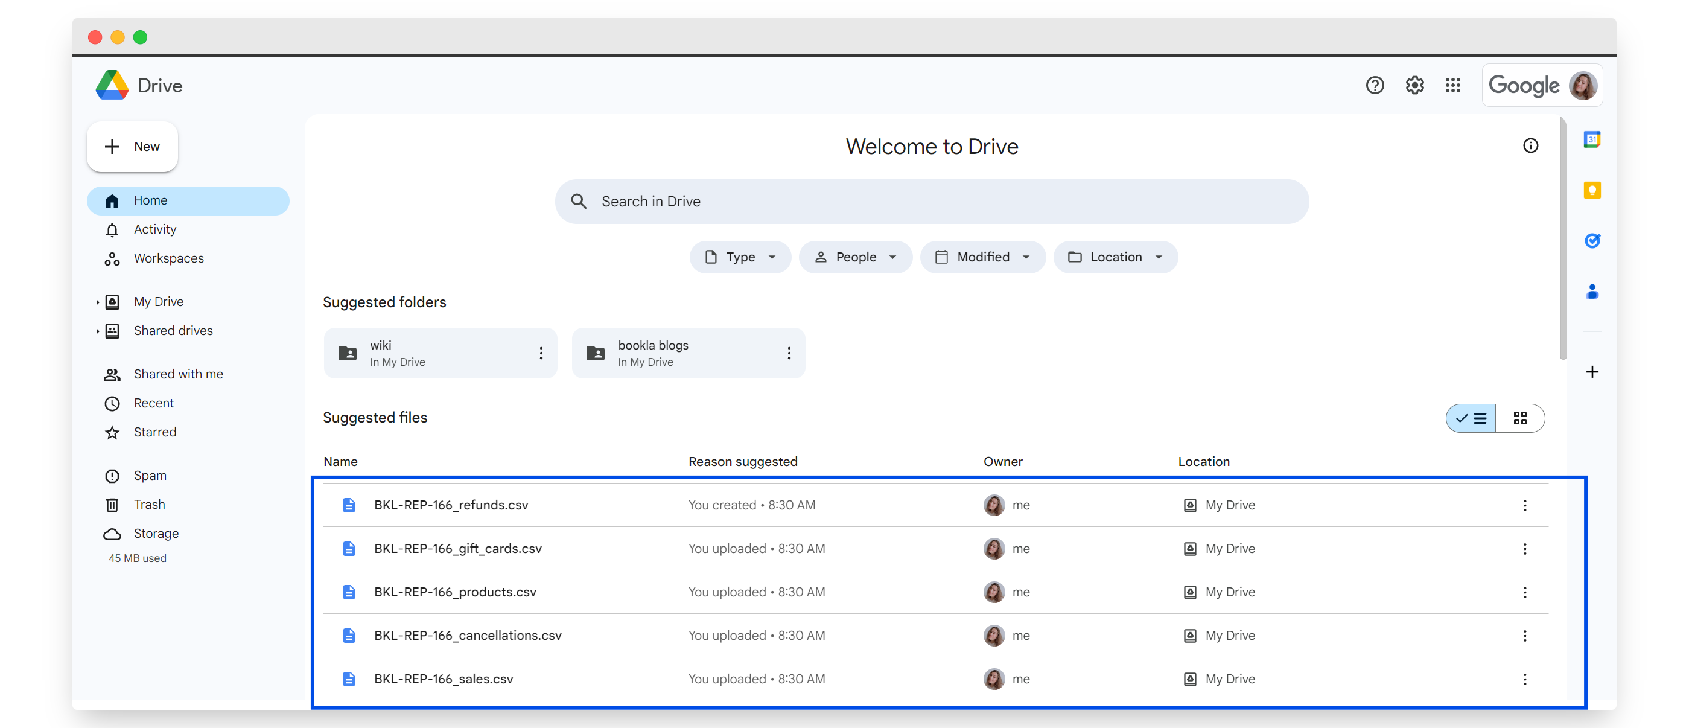Open the Type filter dropdown
Viewport: 1689px width, 728px height.
pyautogui.click(x=740, y=257)
